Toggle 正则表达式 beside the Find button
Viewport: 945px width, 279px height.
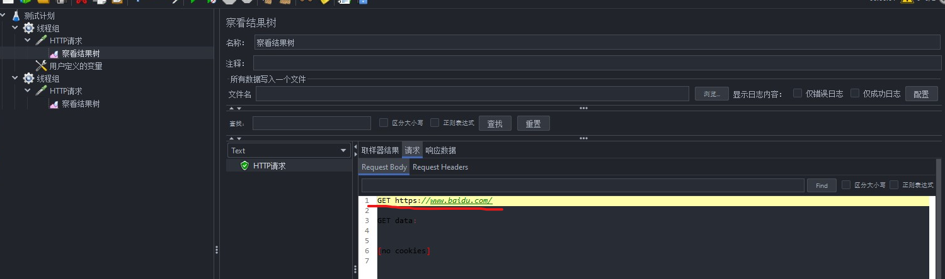pos(894,185)
